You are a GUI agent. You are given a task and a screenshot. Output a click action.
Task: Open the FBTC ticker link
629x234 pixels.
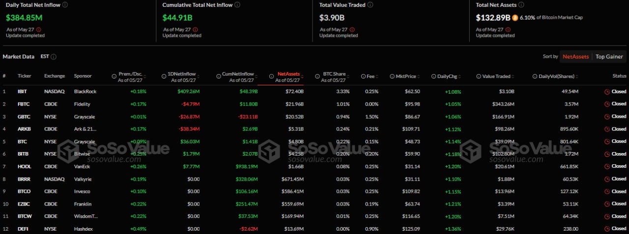pos(23,104)
